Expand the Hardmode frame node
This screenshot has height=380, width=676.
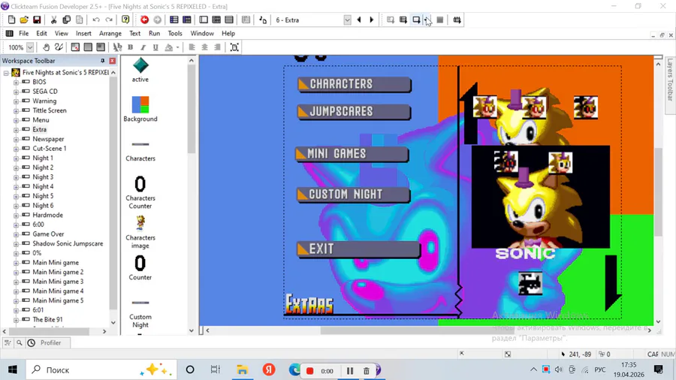[16, 215]
